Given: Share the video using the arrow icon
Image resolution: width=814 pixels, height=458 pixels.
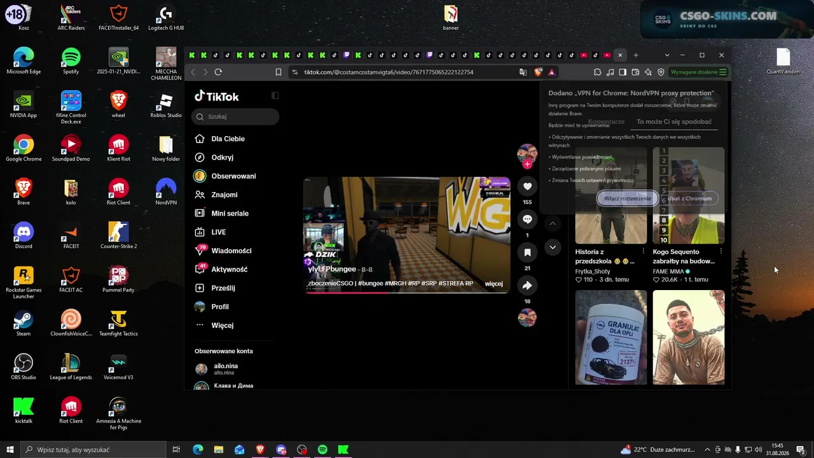Looking at the screenshot, I should (527, 286).
